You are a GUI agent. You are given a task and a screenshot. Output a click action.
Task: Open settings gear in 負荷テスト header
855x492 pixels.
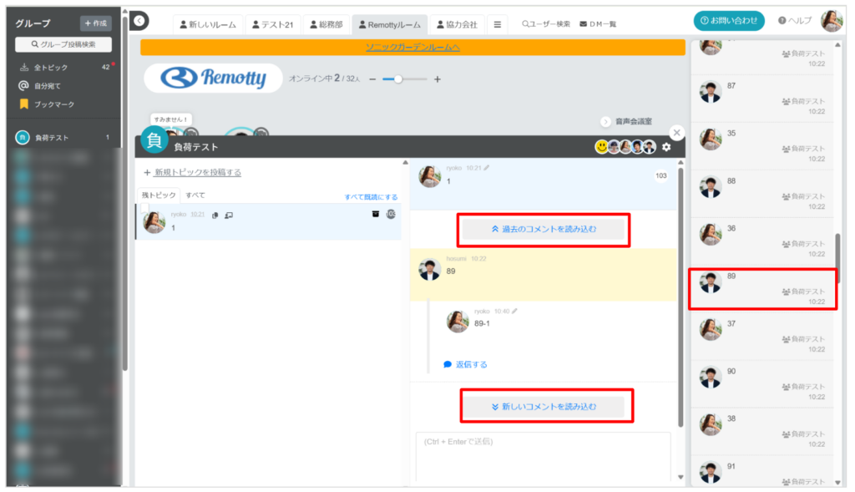666,147
